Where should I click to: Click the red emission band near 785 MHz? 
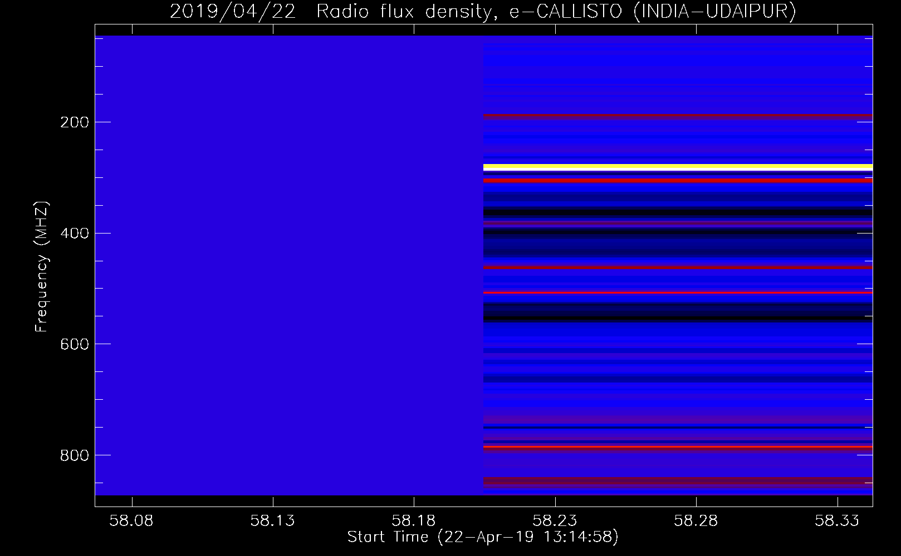point(678,446)
